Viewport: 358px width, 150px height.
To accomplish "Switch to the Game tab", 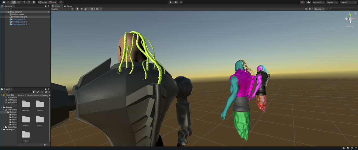I will click(68, 6).
